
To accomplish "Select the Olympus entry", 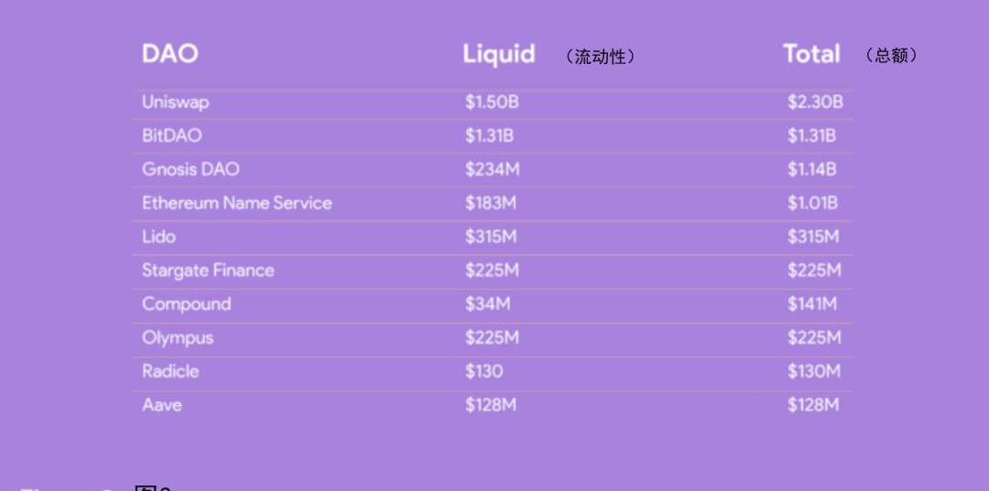I will click(177, 337).
